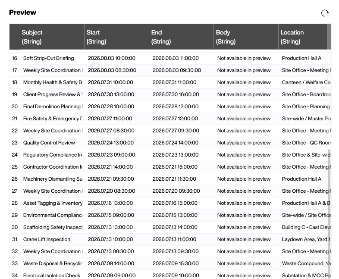The height and width of the screenshot is (279, 339).
Task: Click start value '2026.07.09 14:00:00'
Action: click(x=111, y=263)
